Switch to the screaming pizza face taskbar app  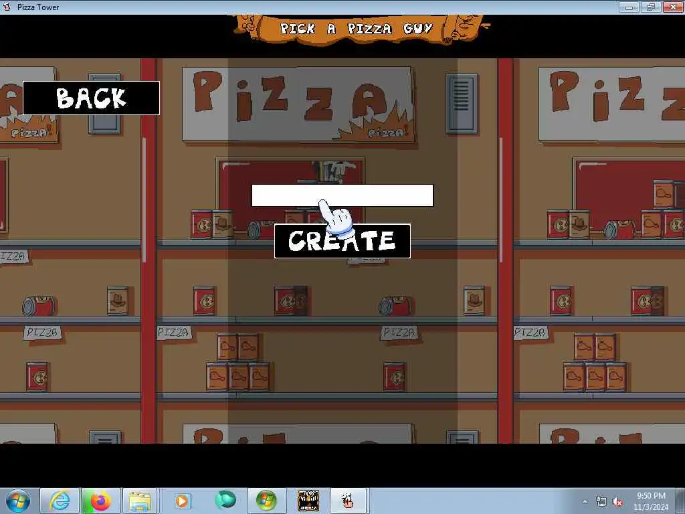[x=308, y=501]
